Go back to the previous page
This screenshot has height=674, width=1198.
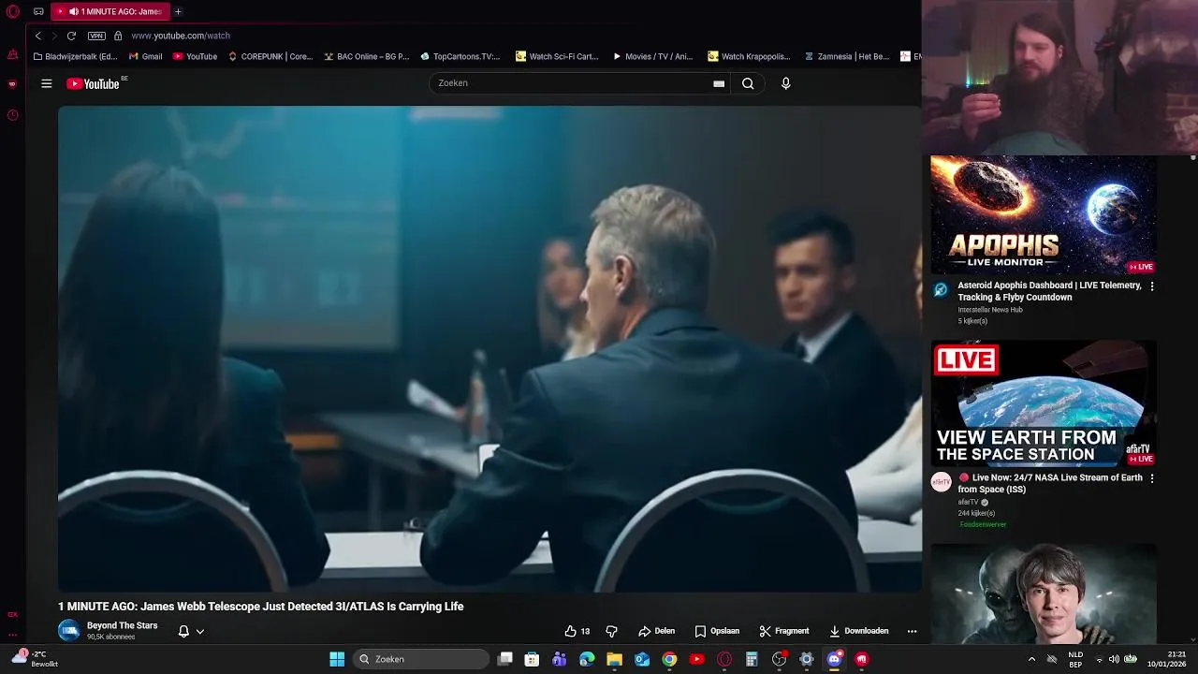[x=38, y=36]
